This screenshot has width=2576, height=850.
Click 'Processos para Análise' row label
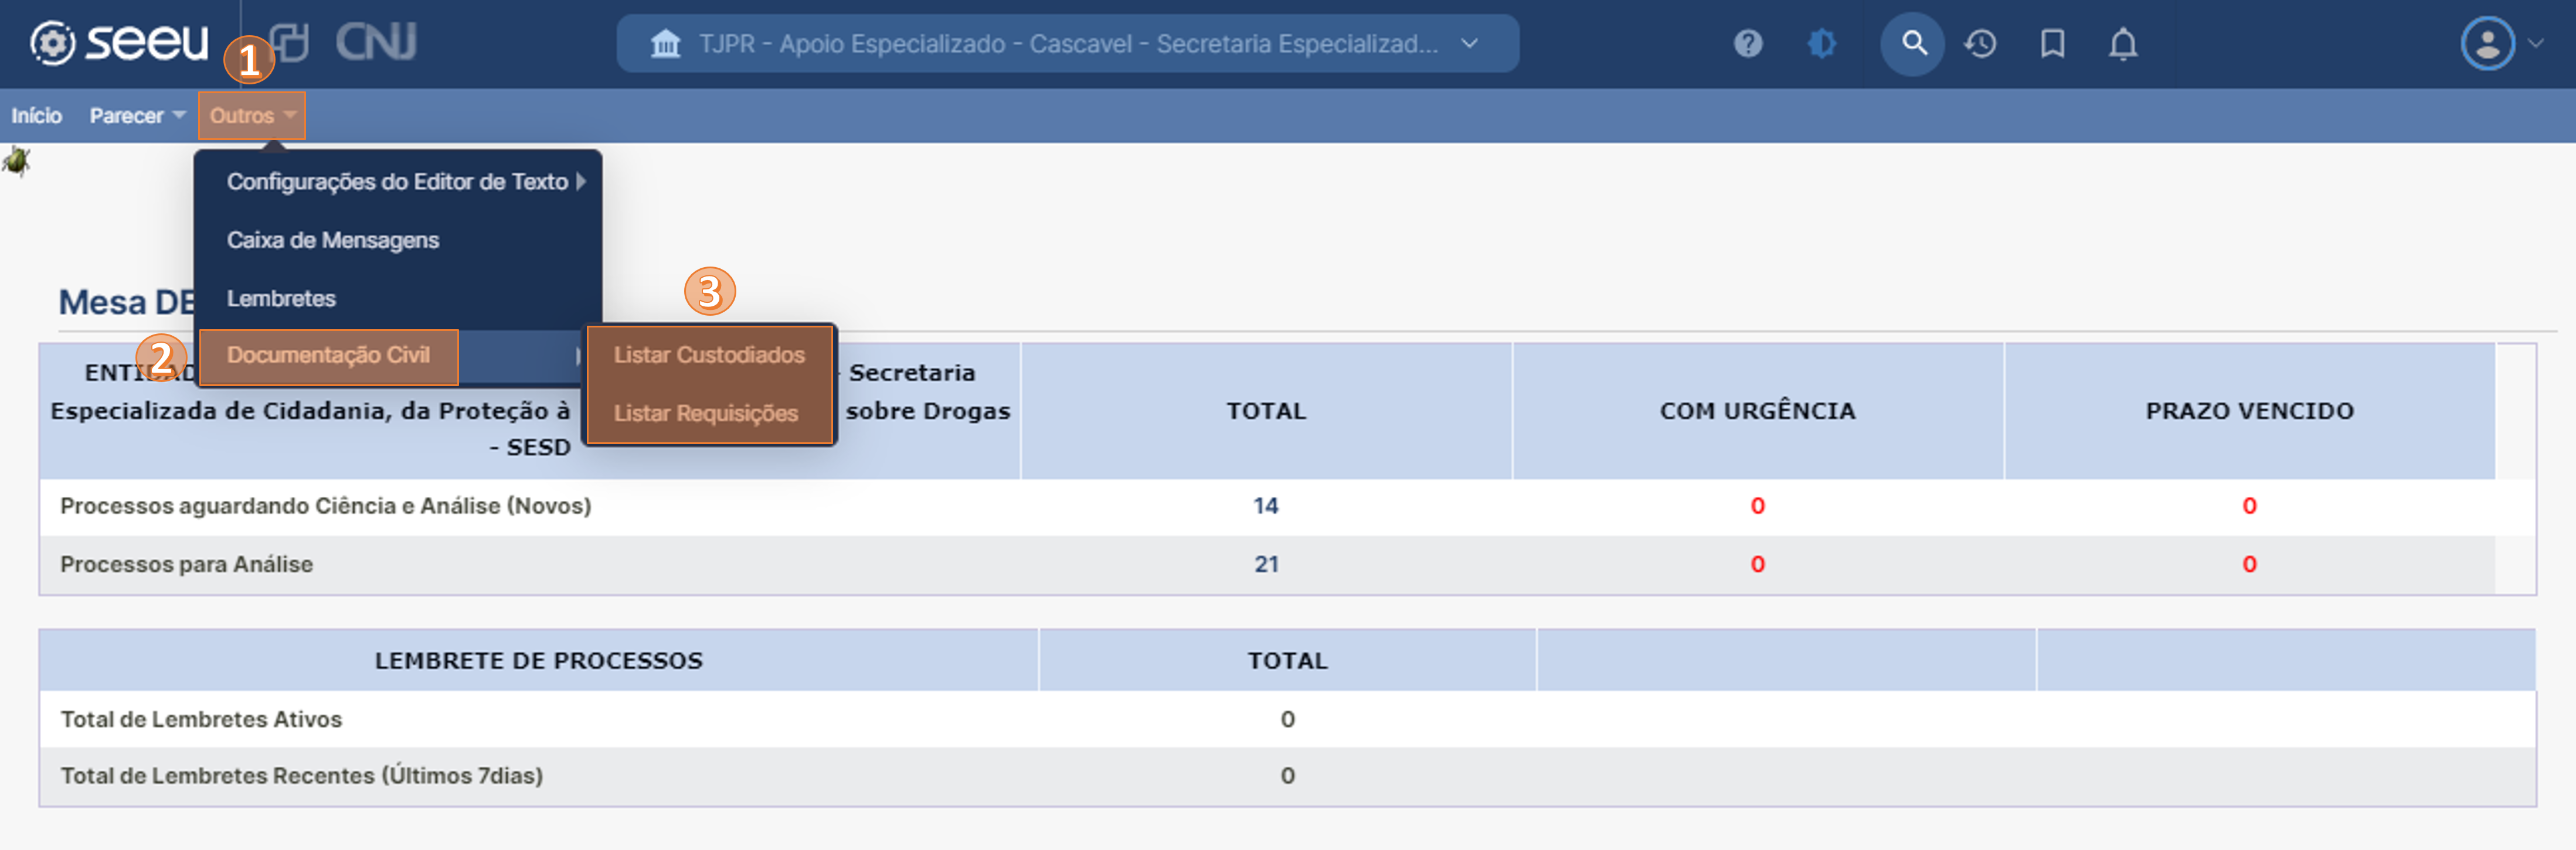tap(187, 565)
